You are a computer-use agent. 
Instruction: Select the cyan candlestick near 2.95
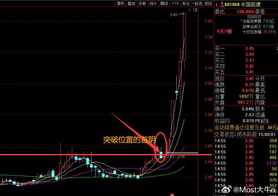point(177,92)
